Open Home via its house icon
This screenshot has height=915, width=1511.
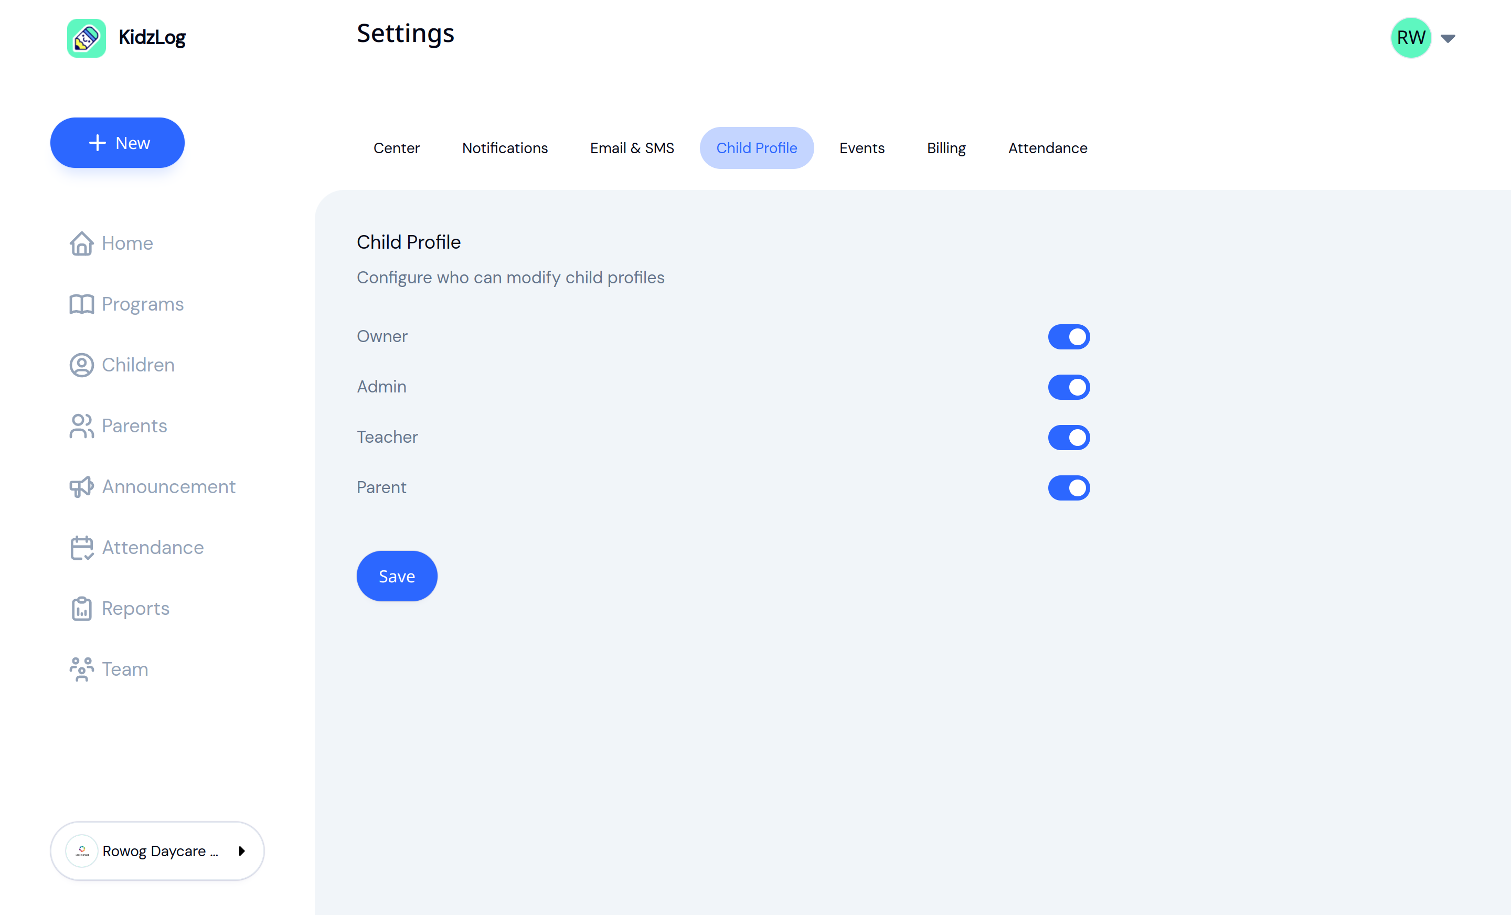click(81, 243)
